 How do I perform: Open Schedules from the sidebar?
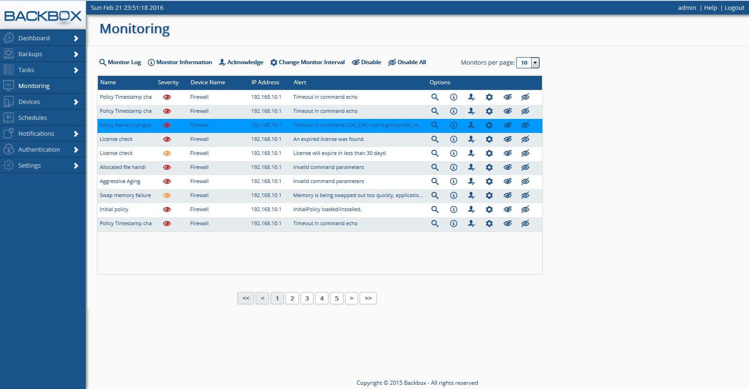pyautogui.click(x=32, y=118)
